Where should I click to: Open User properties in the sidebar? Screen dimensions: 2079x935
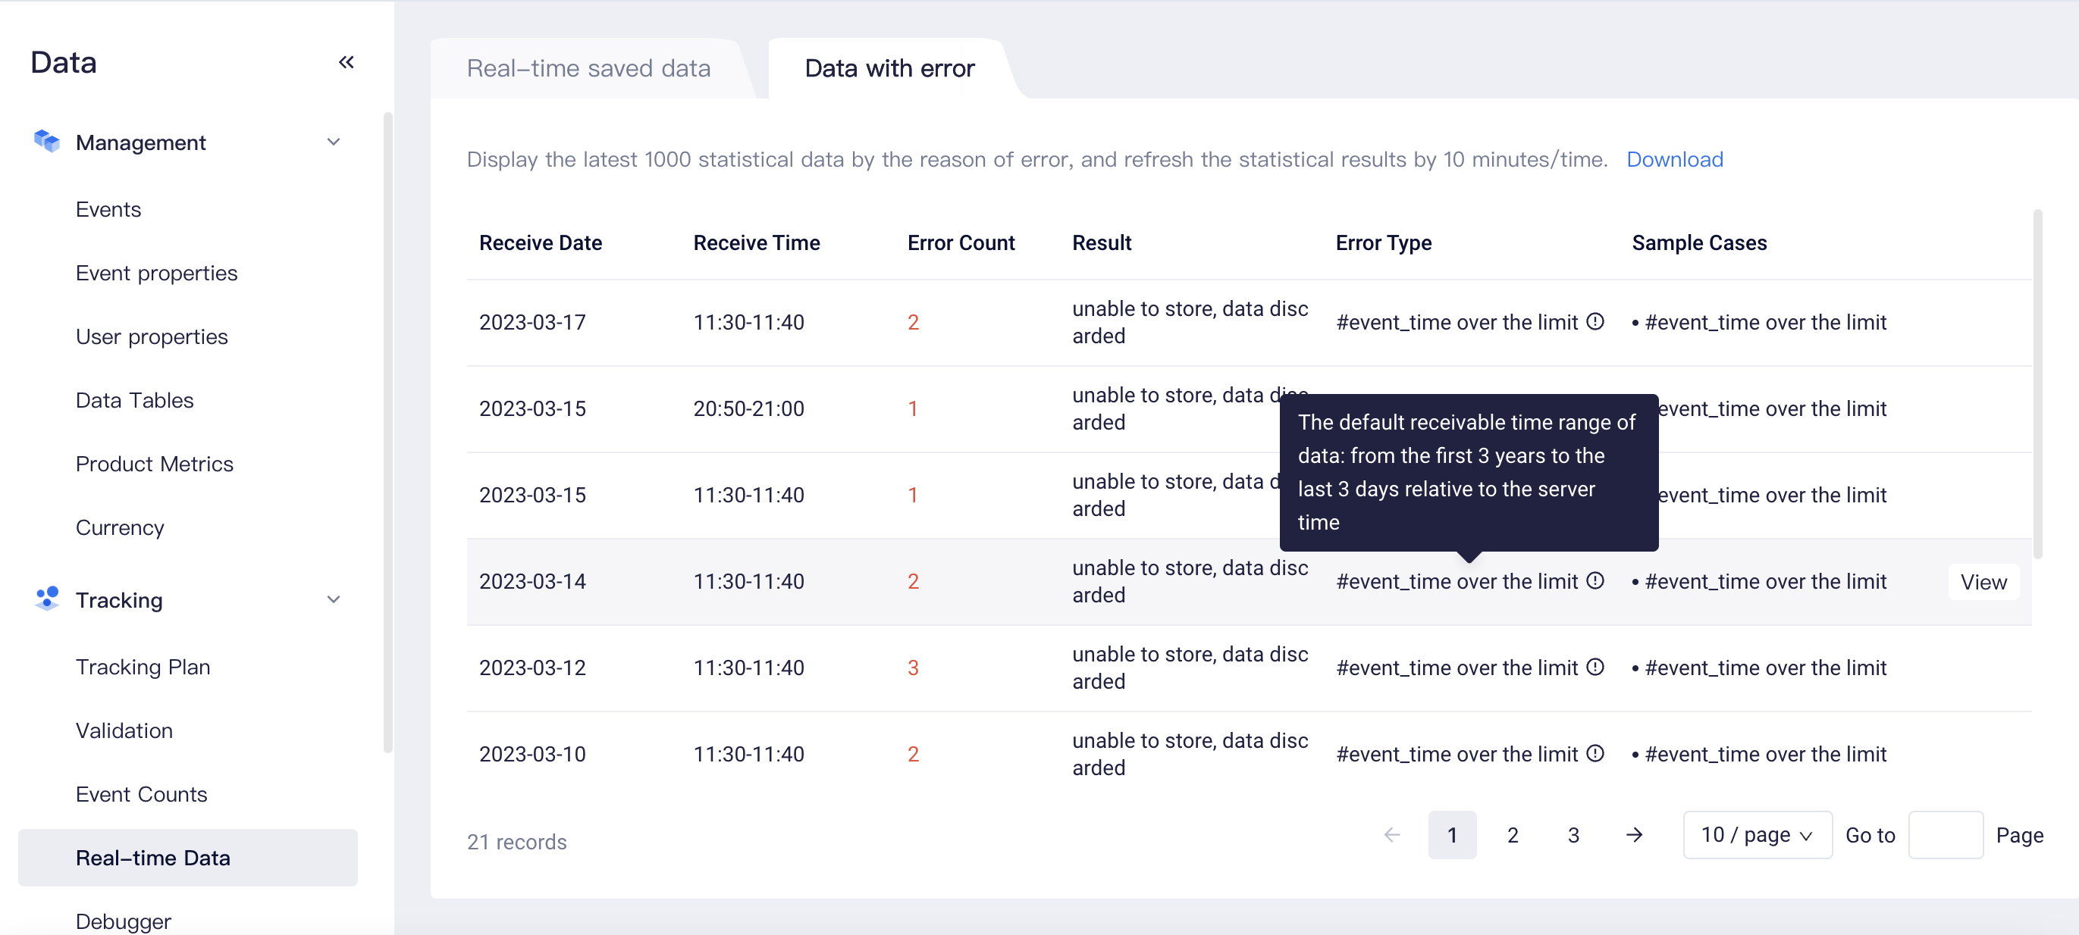[x=152, y=336]
